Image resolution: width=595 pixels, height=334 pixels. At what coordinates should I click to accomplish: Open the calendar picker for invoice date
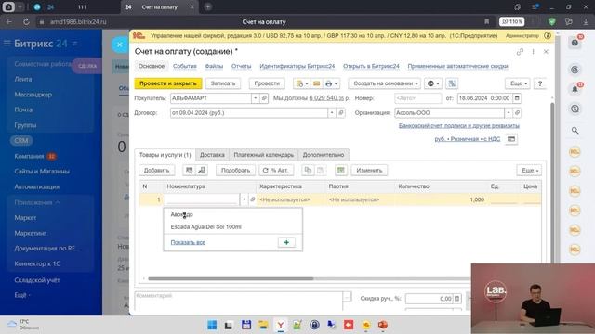click(x=517, y=98)
